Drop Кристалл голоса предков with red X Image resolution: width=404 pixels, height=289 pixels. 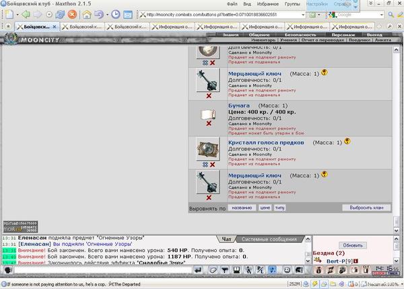click(212, 165)
